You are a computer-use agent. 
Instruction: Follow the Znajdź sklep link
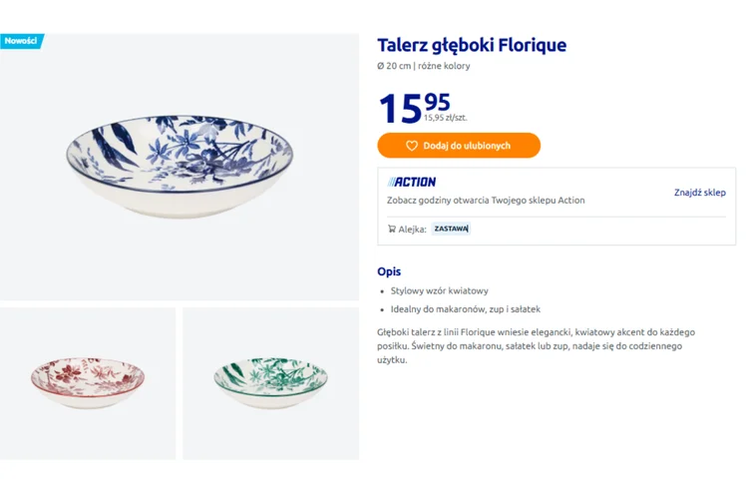click(x=699, y=193)
